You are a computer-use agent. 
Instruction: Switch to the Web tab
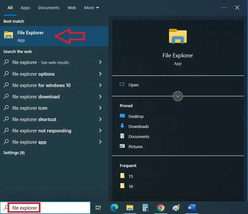[72, 8]
